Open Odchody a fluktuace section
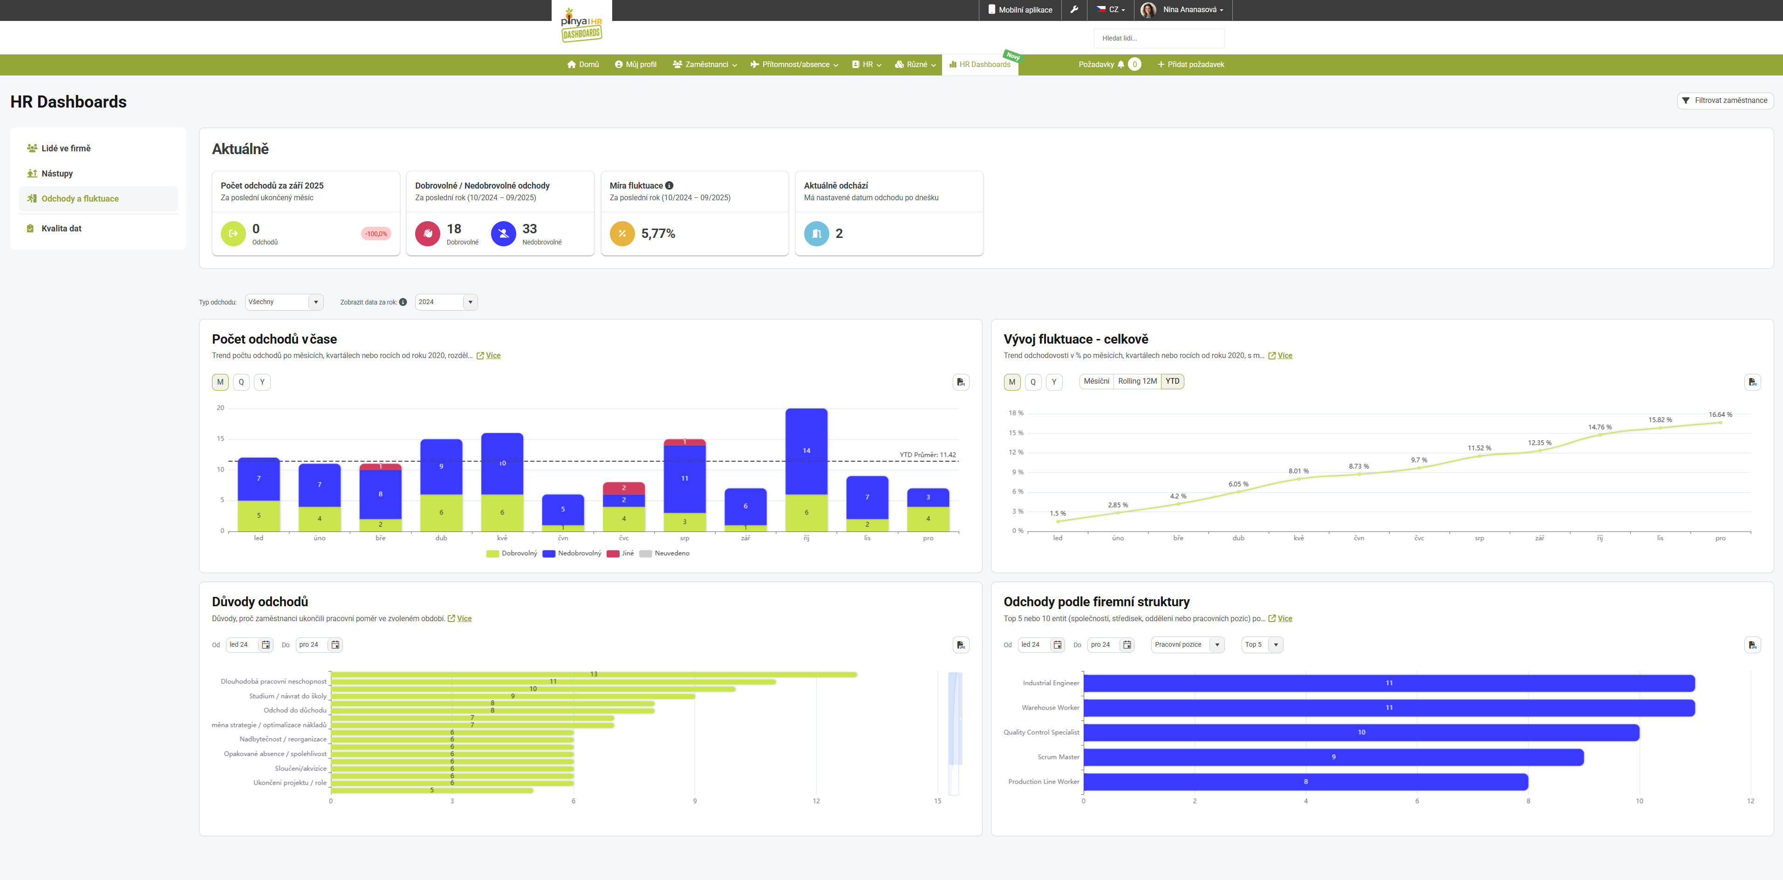The image size is (1783, 880). 98,198
